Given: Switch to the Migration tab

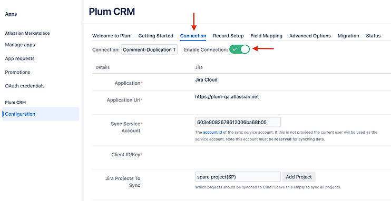Looking at the screenshot, I should click(348, 36).
